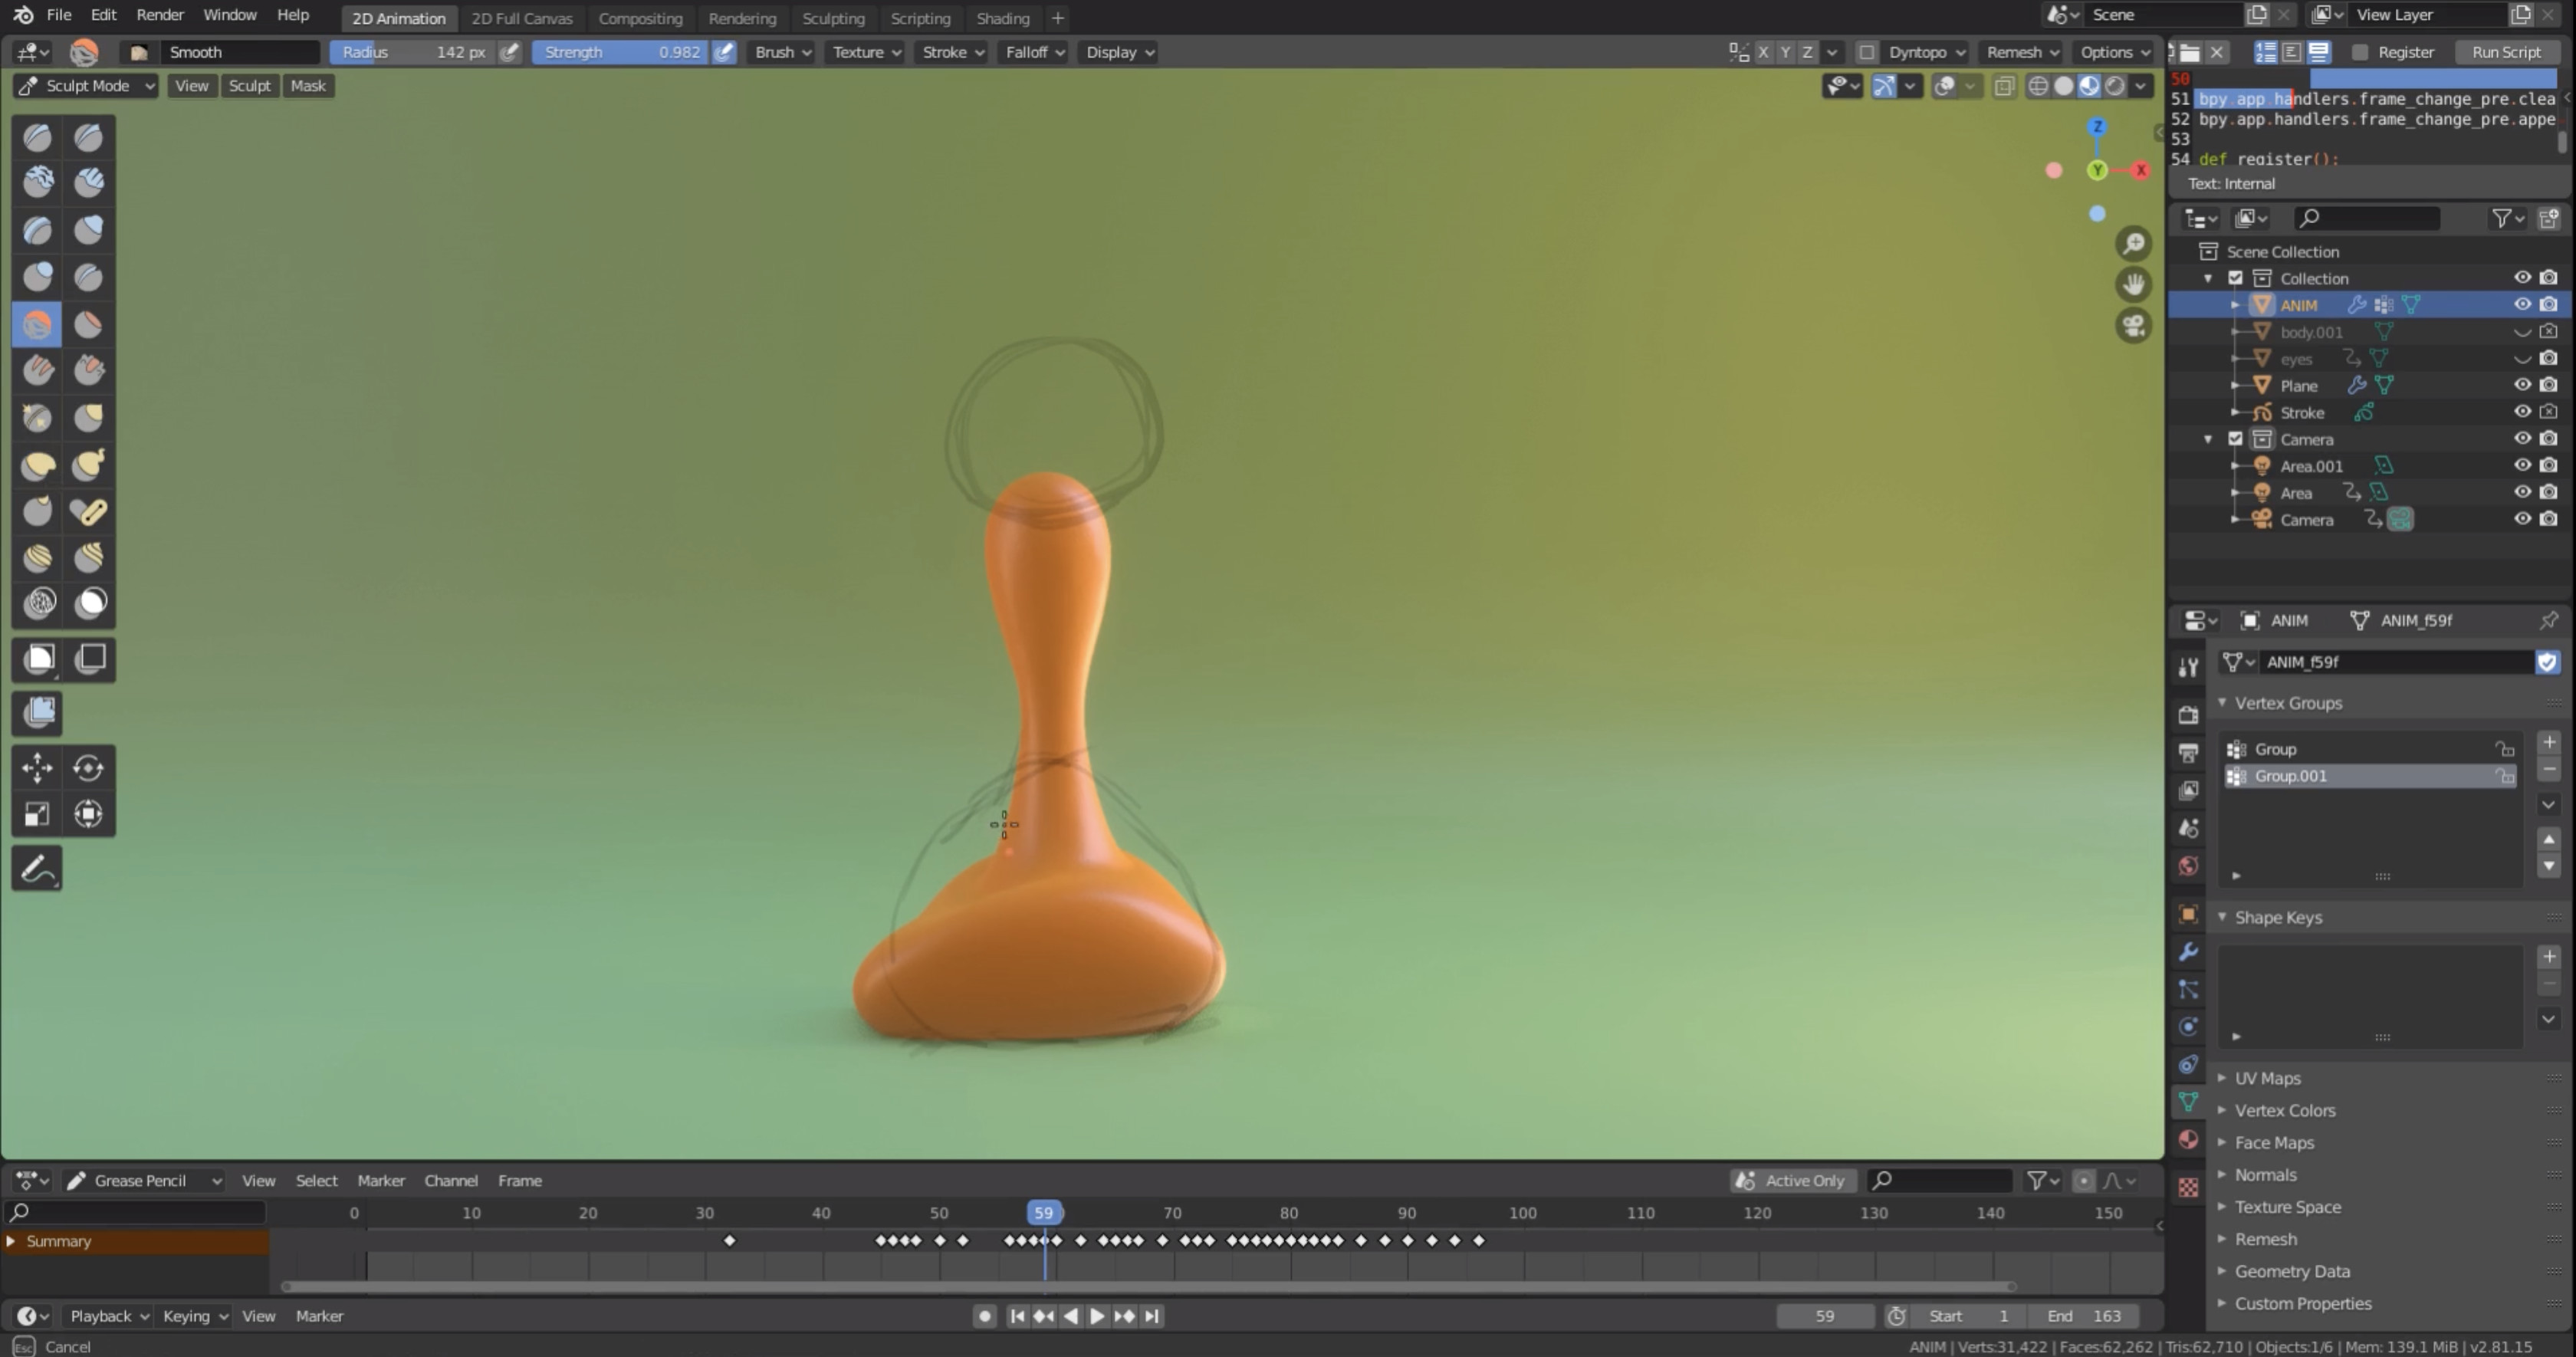Click the End frame field
This screenshot has height=1357, width=2576.
click(2084, 1316)
